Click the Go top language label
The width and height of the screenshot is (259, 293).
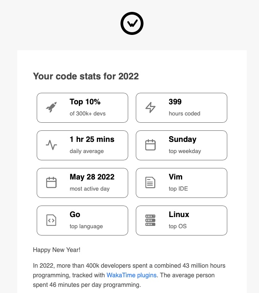point(75,215)
